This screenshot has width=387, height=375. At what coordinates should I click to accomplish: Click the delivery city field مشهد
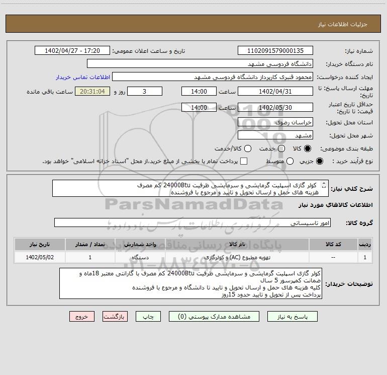click(x=275, y=135)
